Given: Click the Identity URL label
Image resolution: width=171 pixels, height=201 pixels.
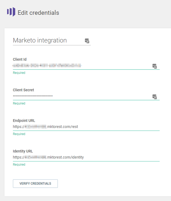Looking at the screenshot, I should (x=23, y=151).
